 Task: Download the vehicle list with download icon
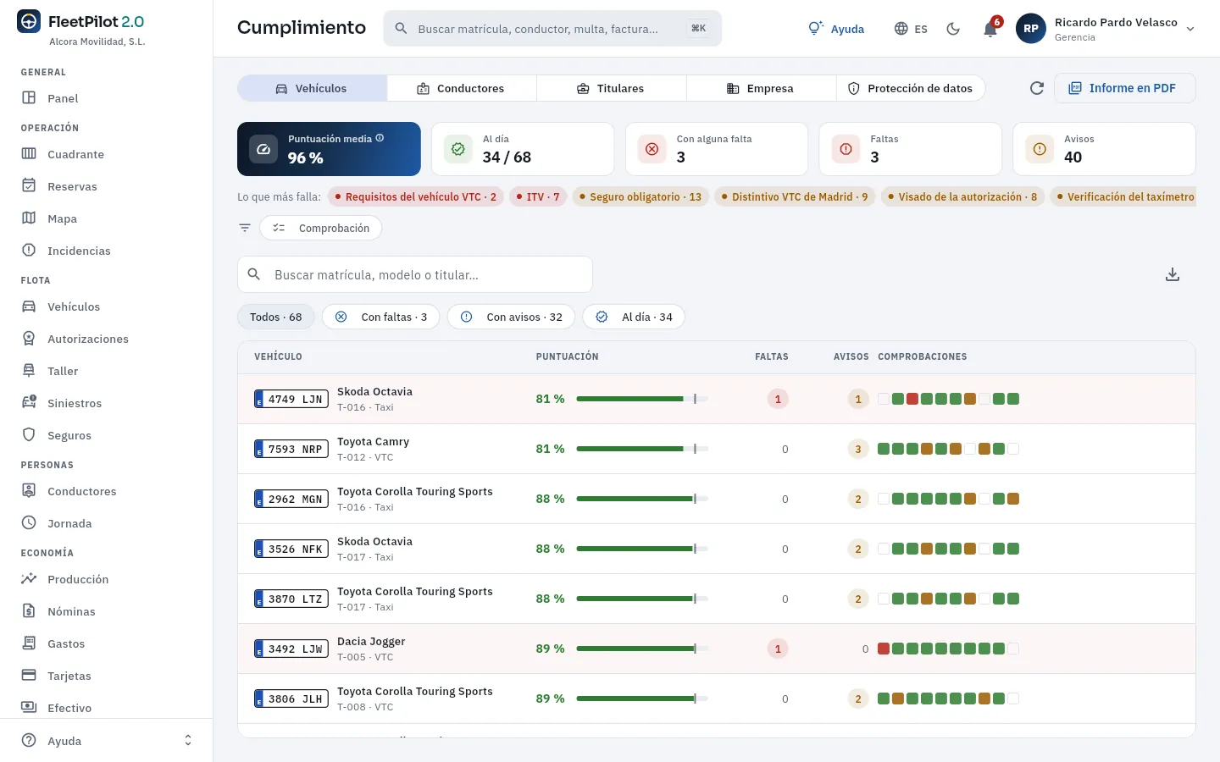[x=1173, y=274]
